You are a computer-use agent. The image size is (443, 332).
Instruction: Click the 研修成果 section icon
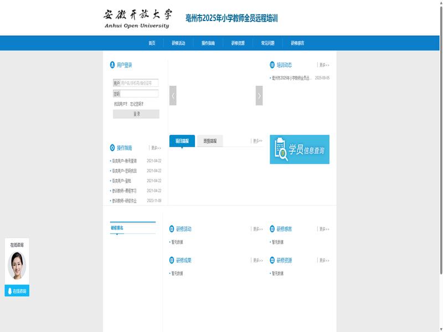(x=172, y=260)
